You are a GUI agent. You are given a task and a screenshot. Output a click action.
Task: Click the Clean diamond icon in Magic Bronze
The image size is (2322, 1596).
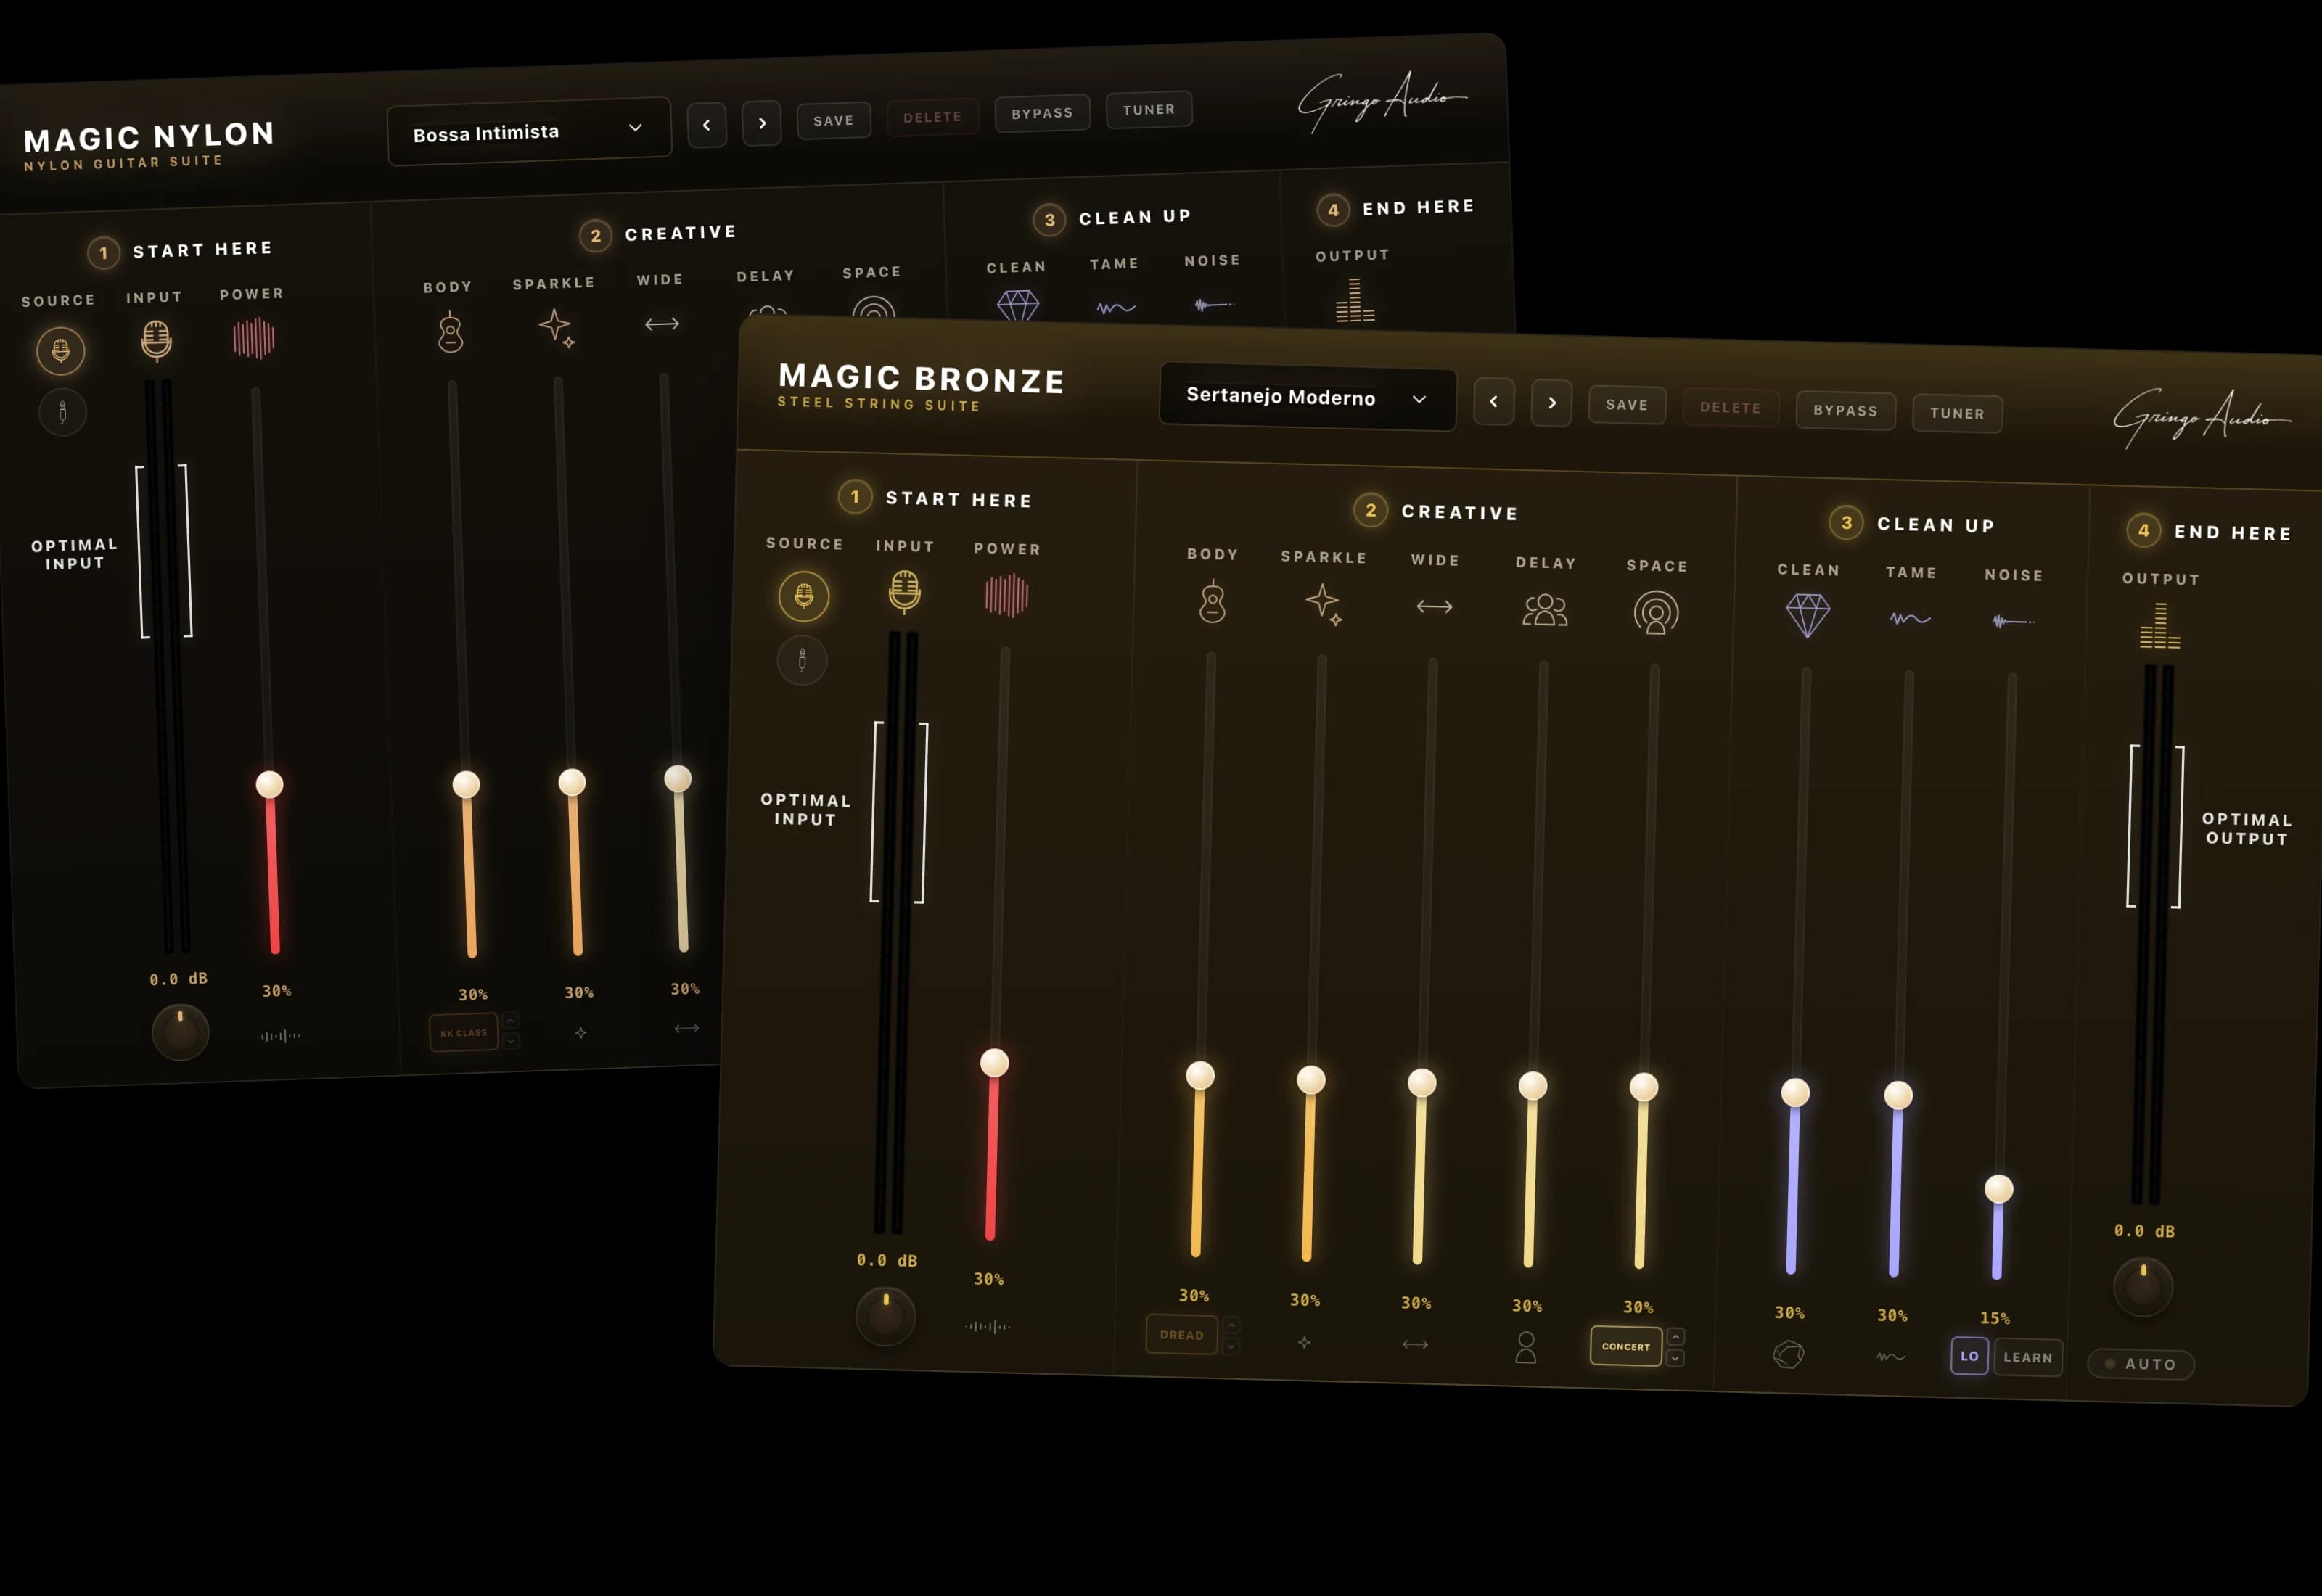click(x=1808, y=615)
